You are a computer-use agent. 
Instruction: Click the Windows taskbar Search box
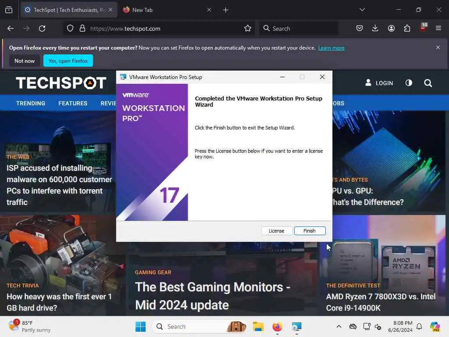tap(200, 326)
